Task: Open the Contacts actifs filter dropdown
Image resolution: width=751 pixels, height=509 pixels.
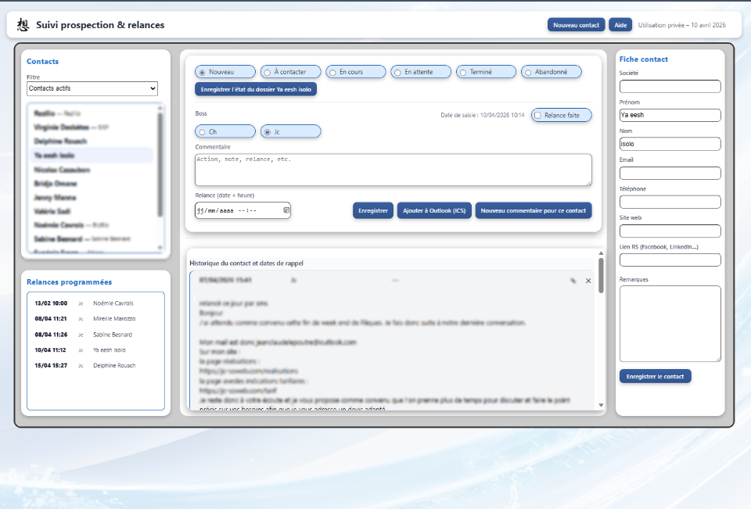Action: click(x=92, y=88)
